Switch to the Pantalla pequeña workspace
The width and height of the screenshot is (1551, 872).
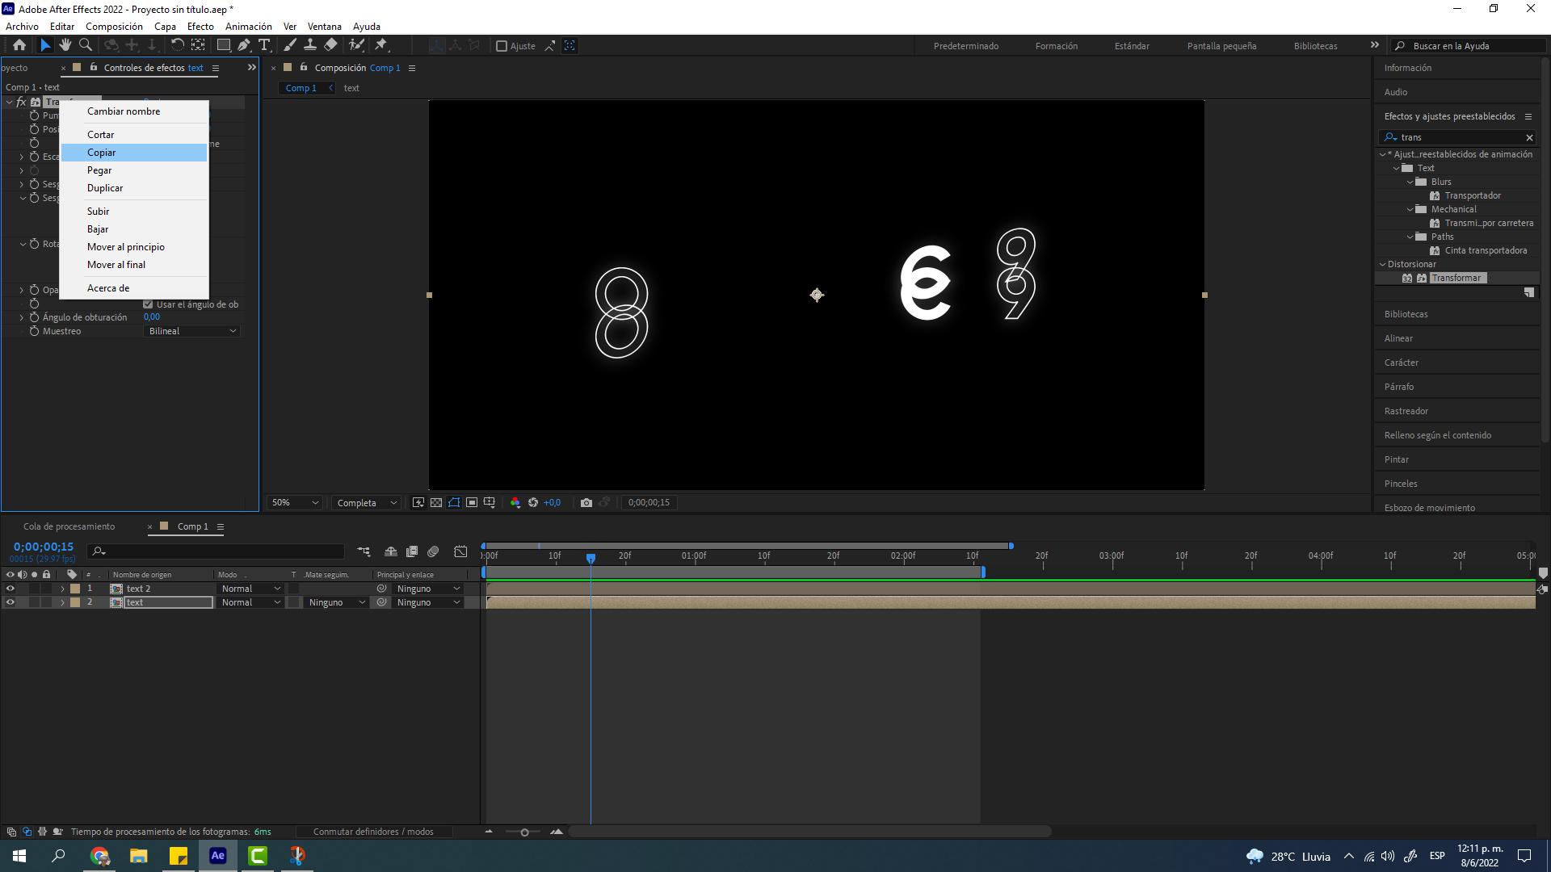[x=1221, y=46]
